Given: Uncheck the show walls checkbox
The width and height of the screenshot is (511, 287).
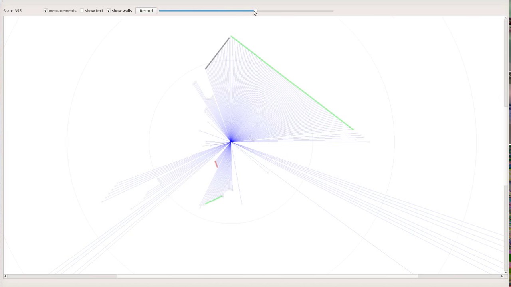Looking at the screenshot, I should pos(109,11).
